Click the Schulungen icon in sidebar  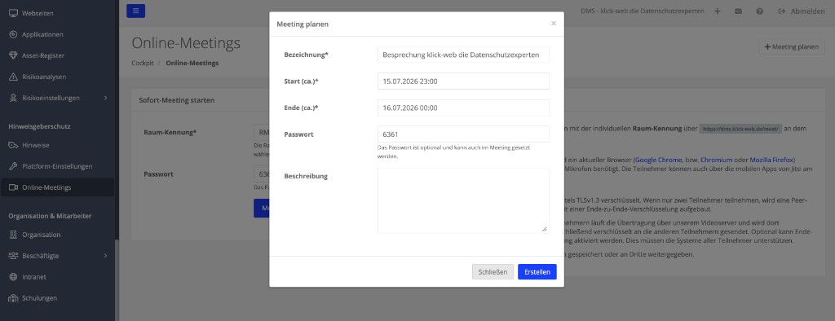pos(13,298)
